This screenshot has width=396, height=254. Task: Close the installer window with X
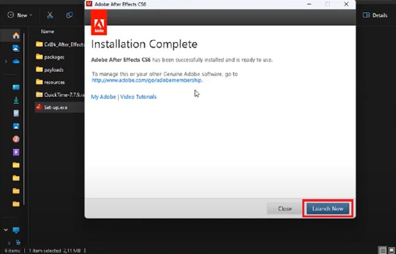point(346,4)
